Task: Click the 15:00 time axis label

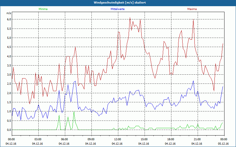Action: pyautogui.click(x=145, y=139)
